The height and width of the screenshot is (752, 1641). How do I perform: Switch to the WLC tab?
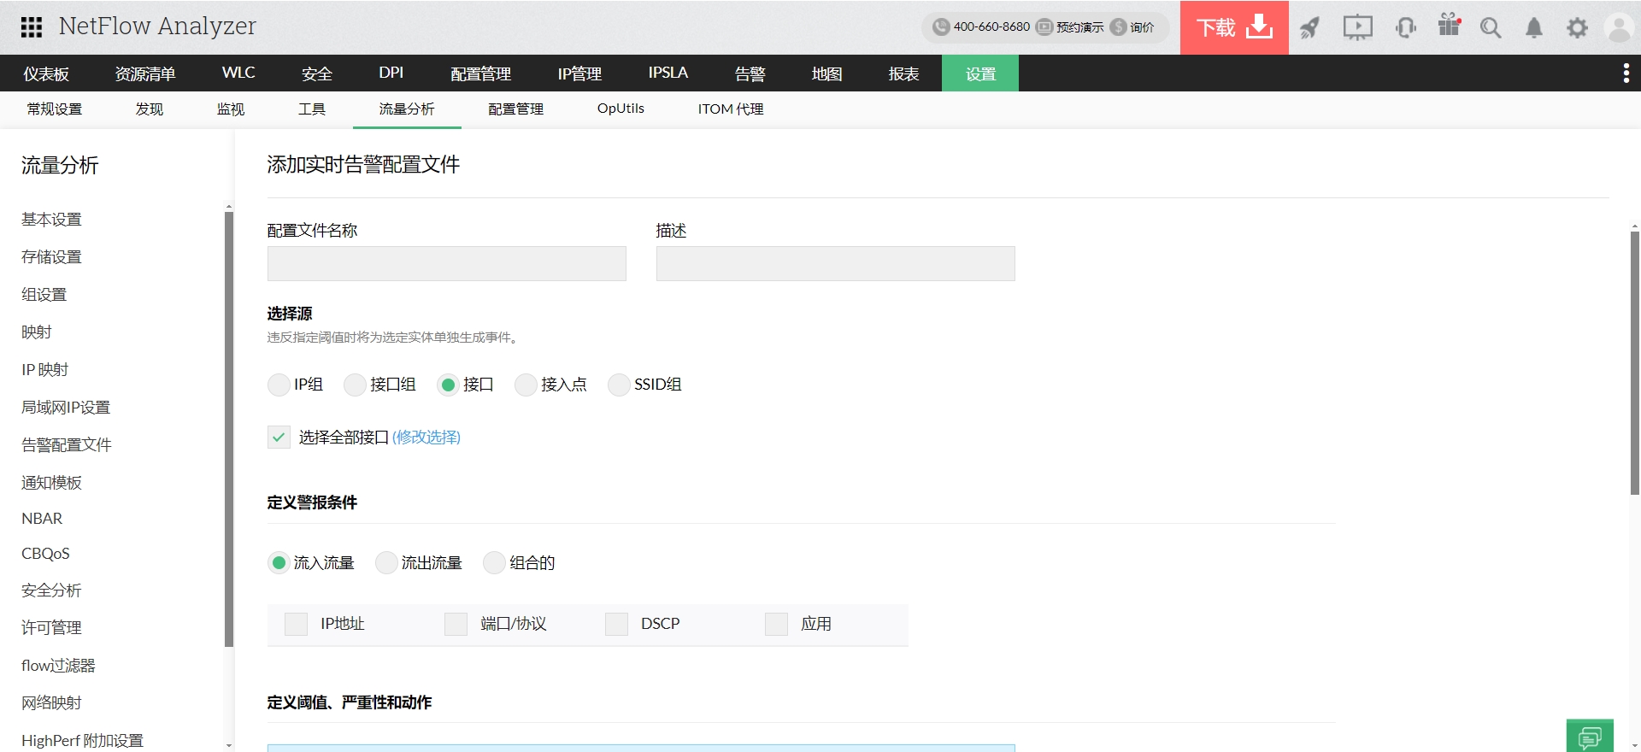[x=238, y=73]
